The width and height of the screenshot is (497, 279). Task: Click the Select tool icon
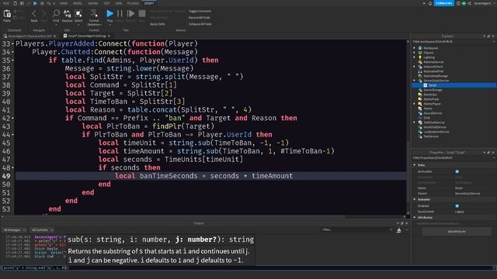point(78,13)
